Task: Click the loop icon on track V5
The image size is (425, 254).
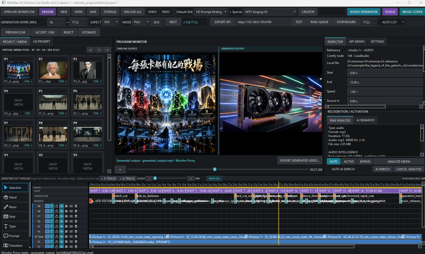Action: tap(52, 226)
